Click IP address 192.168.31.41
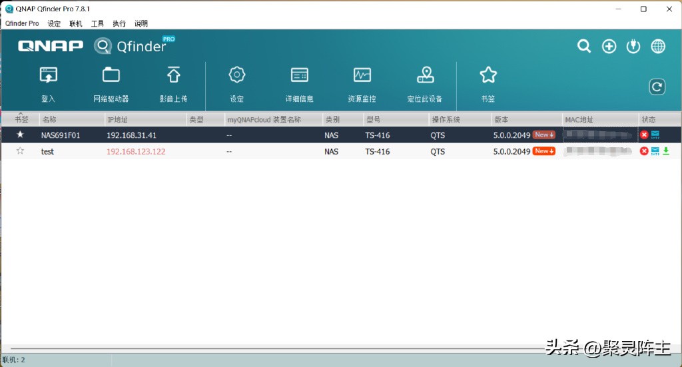 click(x=131, y=135)
